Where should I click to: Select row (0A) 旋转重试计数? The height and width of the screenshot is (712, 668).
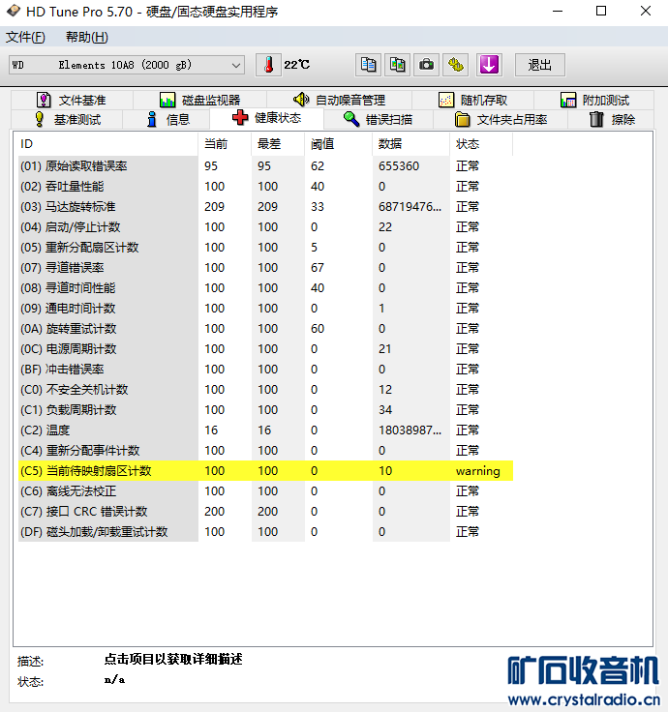pos(265,329)
